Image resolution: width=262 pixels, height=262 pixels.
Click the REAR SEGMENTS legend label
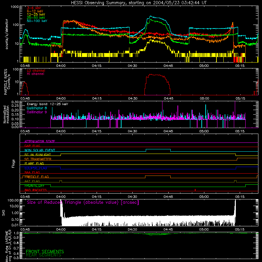coord(44,255)
